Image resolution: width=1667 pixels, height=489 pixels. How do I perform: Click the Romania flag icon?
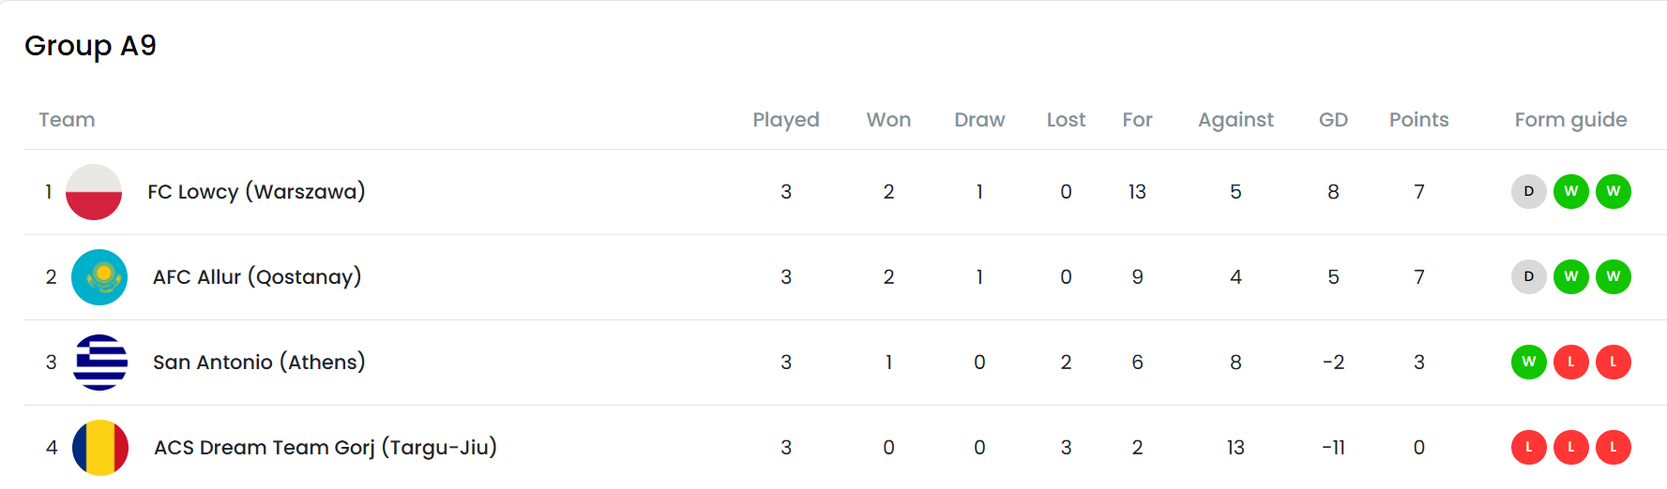click(x=100, y=448)
